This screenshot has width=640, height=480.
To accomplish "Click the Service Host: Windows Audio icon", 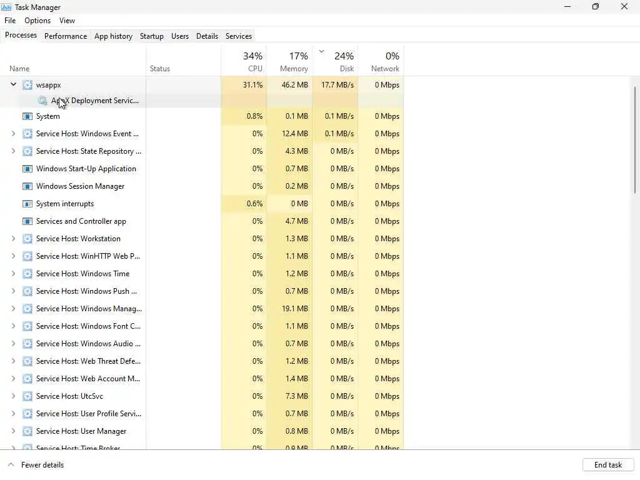I will point(27,344).
